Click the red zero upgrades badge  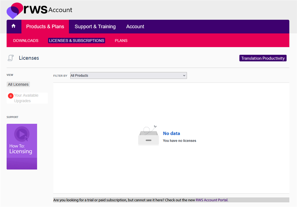(x=11, y=96)
